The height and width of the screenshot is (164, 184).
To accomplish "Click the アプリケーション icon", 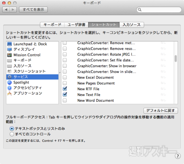I will [x=10, y=93].
